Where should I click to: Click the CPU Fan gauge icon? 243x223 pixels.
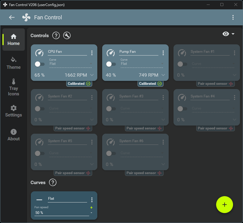point(39,53)
